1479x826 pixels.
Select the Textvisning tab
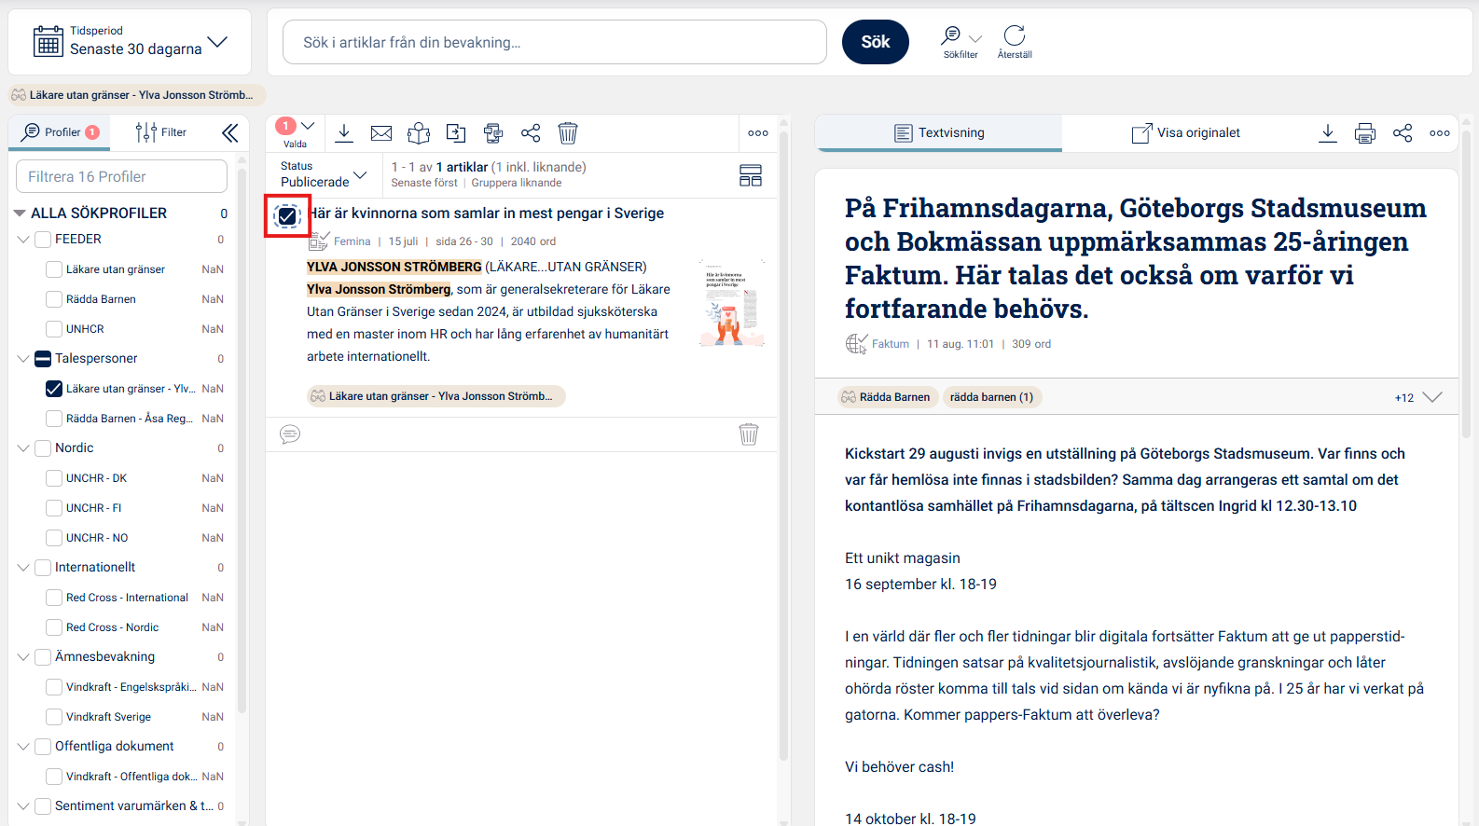[x=939, y=132]
